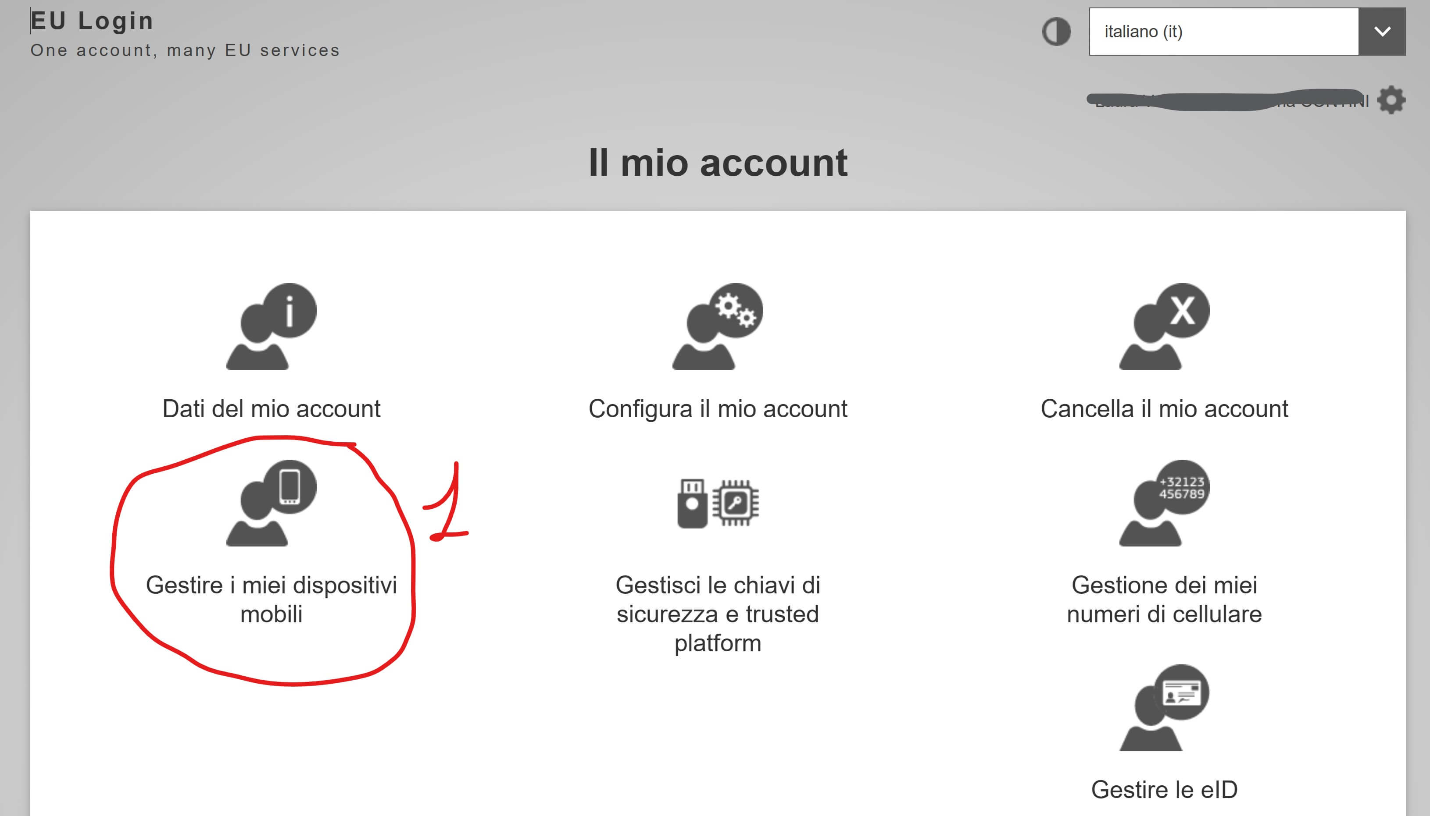Click the Configura il mio account gears icon

pos(717,327)
